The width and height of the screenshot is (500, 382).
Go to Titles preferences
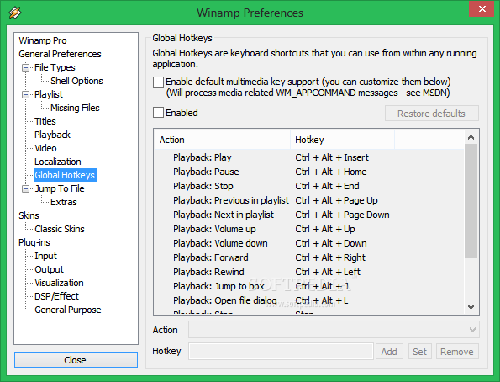45,121
